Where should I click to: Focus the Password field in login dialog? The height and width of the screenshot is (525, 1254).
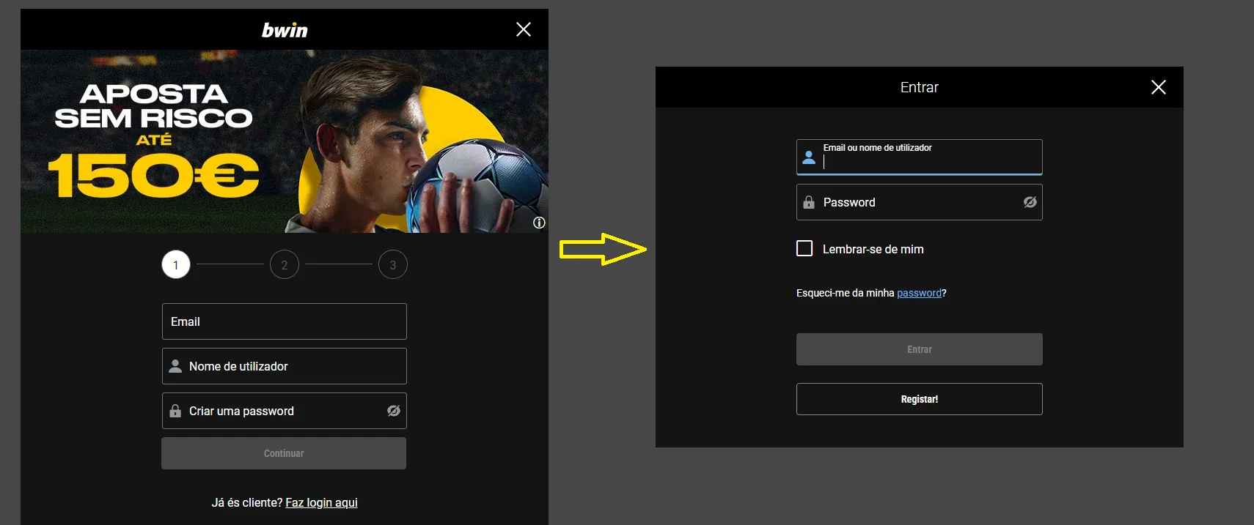(920, 202)
